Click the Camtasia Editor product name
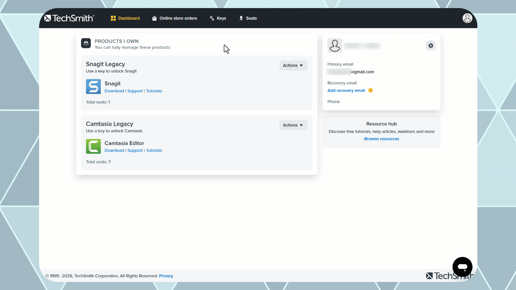Image resolution: width=516 pixels, height=290 pixels. 124,143
